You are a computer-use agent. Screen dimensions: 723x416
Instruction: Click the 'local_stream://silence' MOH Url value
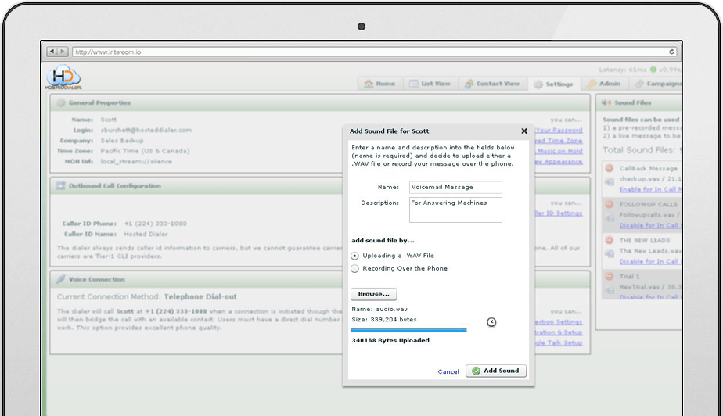(x=136, y=162)
